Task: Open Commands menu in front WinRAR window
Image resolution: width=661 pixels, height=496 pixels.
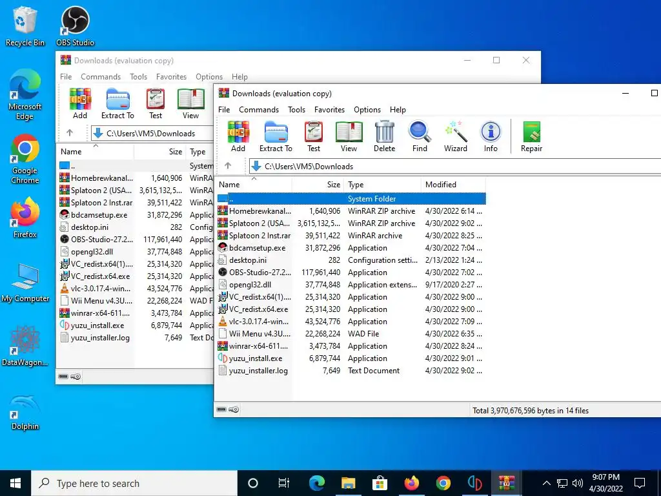Action: coord(259,110)
